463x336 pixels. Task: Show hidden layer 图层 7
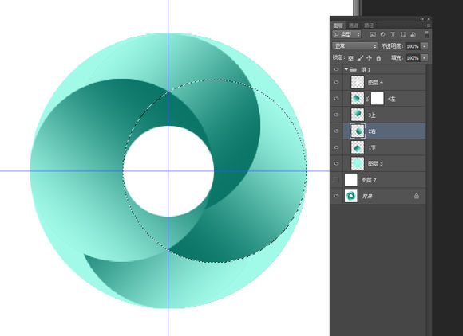[336, 180]
